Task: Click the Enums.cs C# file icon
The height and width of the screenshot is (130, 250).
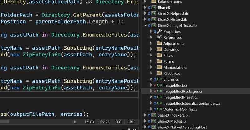Action: 159,79
